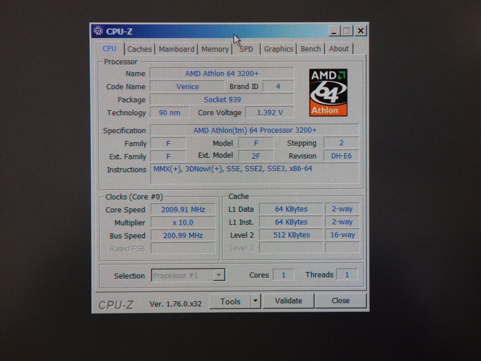Click the Level 2 size 512 KBytes

tap(291, 235)
